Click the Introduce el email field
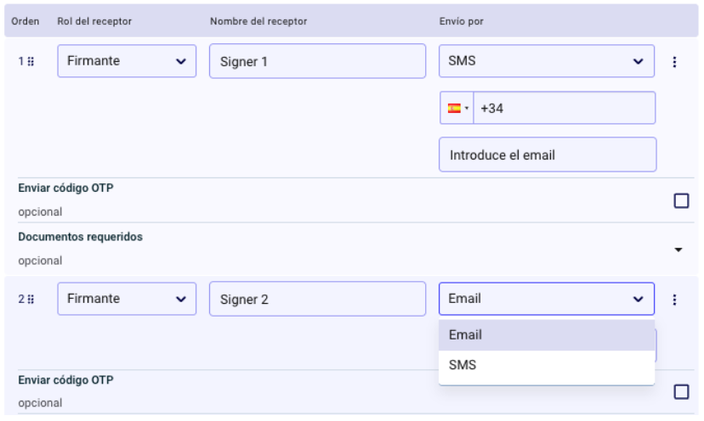Screen dimensions: 704x421 (x=548, y=155)
